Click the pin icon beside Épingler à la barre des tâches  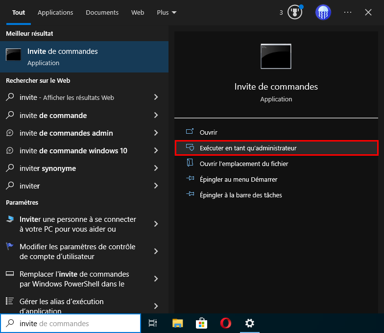point(190,194)
